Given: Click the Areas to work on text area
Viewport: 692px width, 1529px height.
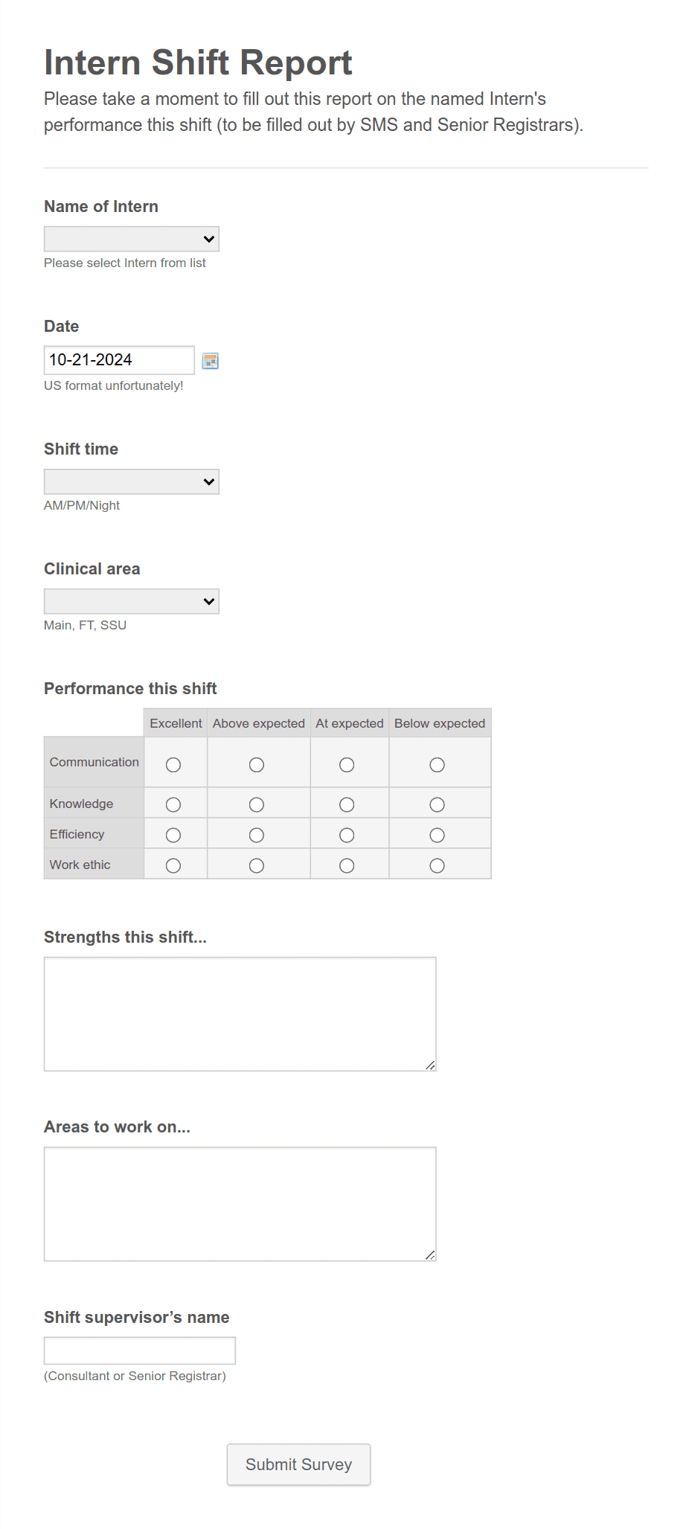Looking at the screenshot, I should (240, 1202).
